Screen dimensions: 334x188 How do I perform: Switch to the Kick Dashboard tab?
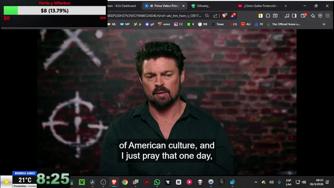(x=122, y=6)
